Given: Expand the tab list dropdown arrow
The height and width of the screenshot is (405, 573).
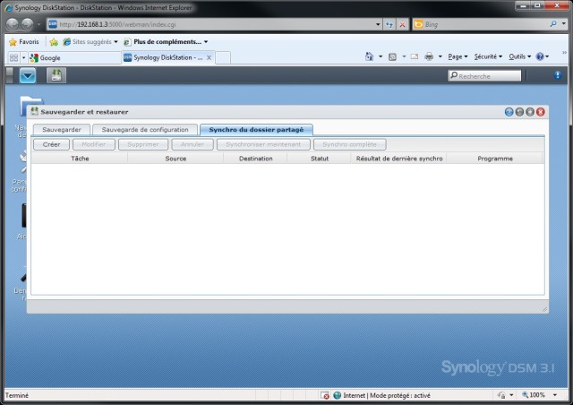Looking at the screenshot, I should [24, 58].
